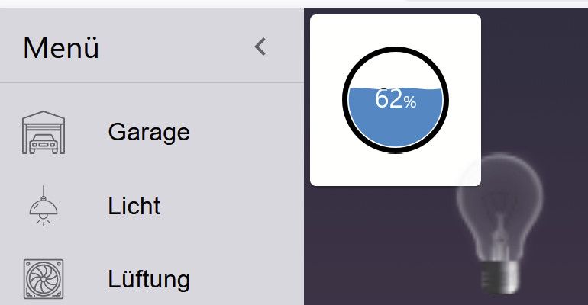
Task: Open the Garage menu entry
Action: [x=149, y=133]
